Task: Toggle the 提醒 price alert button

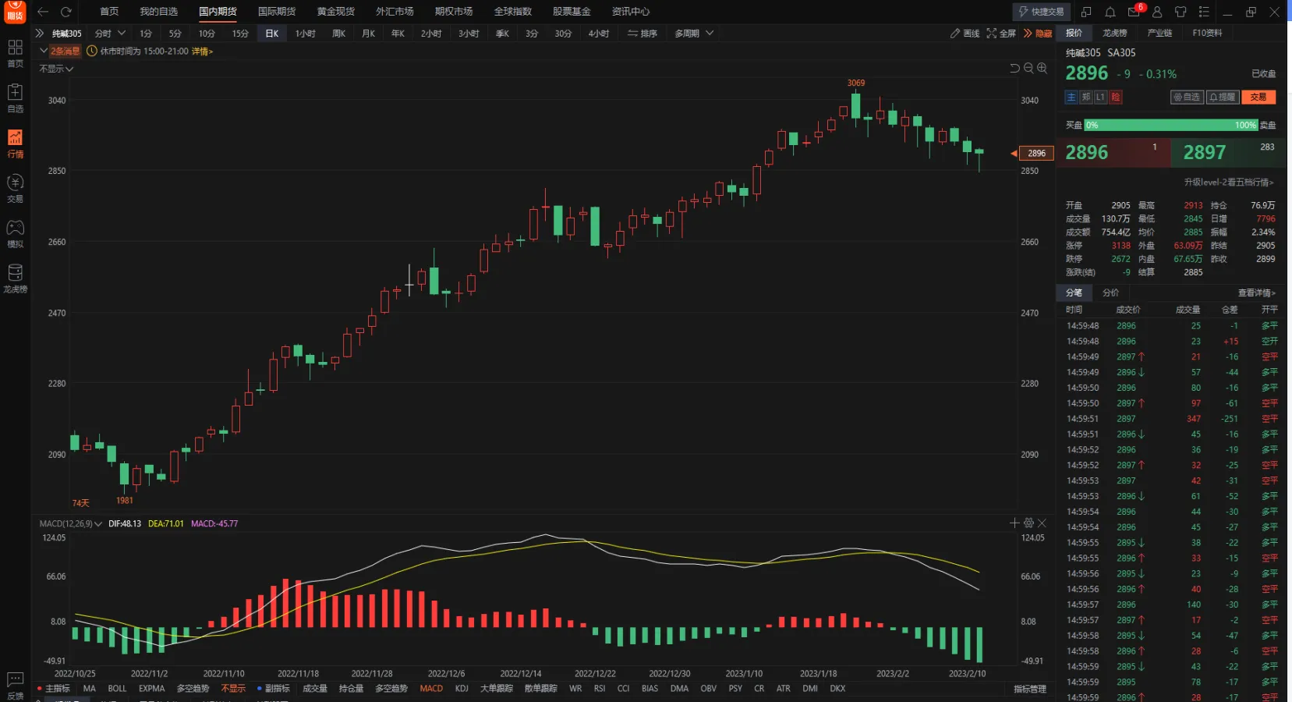Action: tap(1223, 97)
